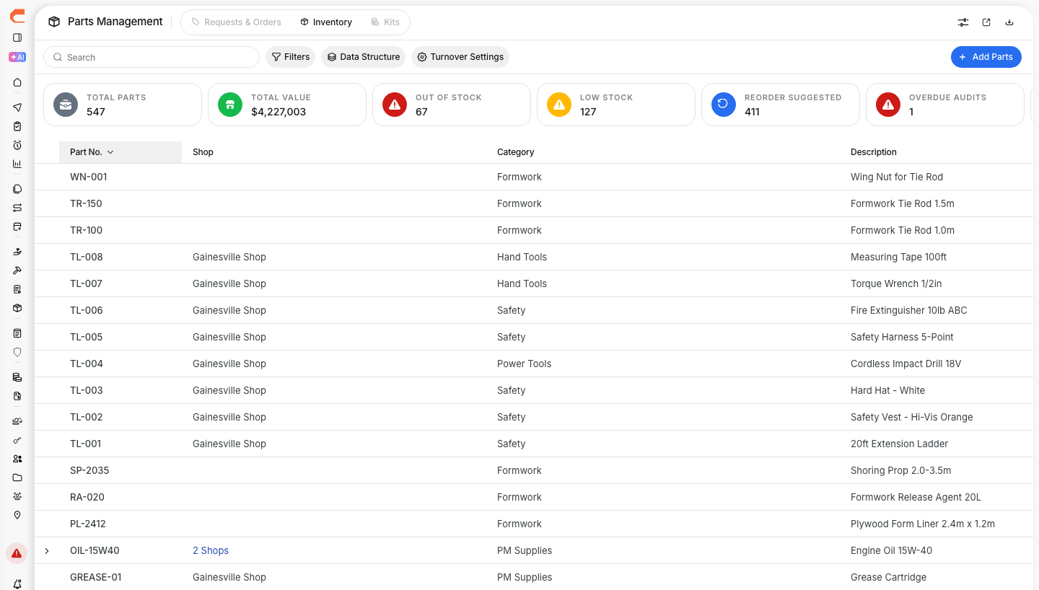Switch to the Requests & Orders tab
Screen dimensions: 1039x590
point(237,22)
